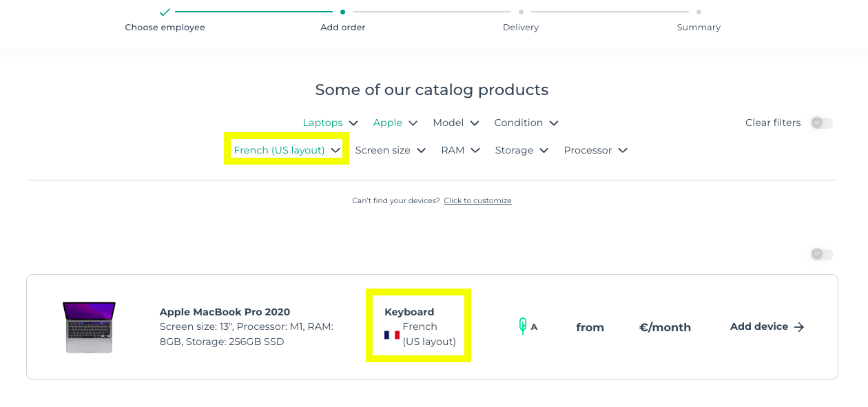868x407 pixels.
Task: Open the Processor filter dropdown
Action: pyautogui.click(x=595, y=150)
